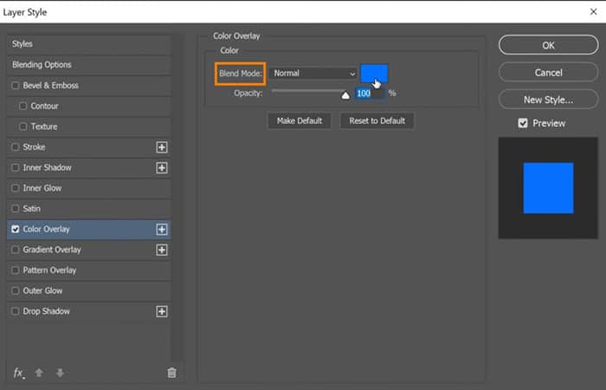606x390 pixels.
Task: Select the Satin row label
Action: (32, 209)
